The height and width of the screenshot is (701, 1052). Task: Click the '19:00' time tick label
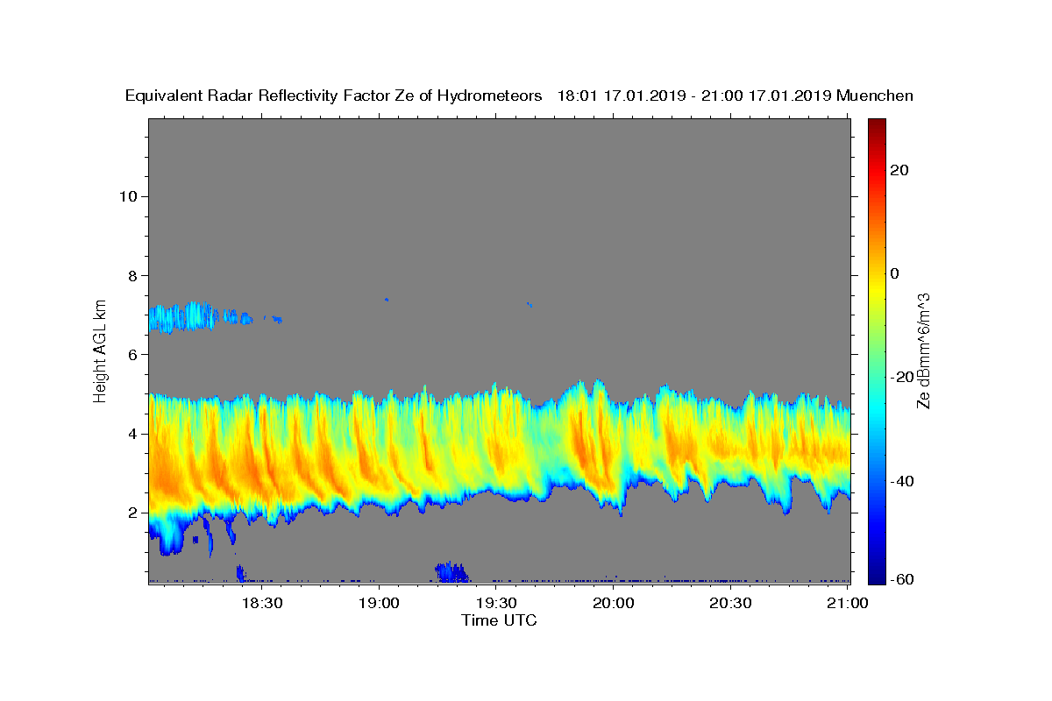point(380,603)
